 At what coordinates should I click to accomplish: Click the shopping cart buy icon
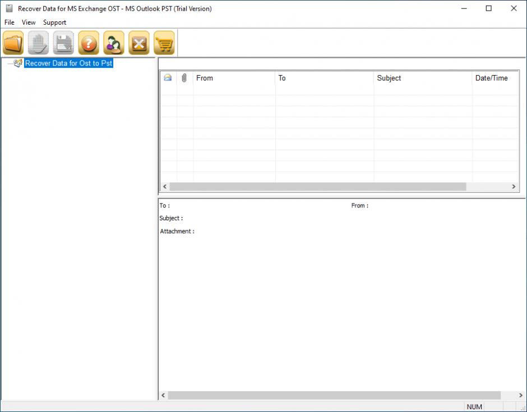tap(164, 43)
